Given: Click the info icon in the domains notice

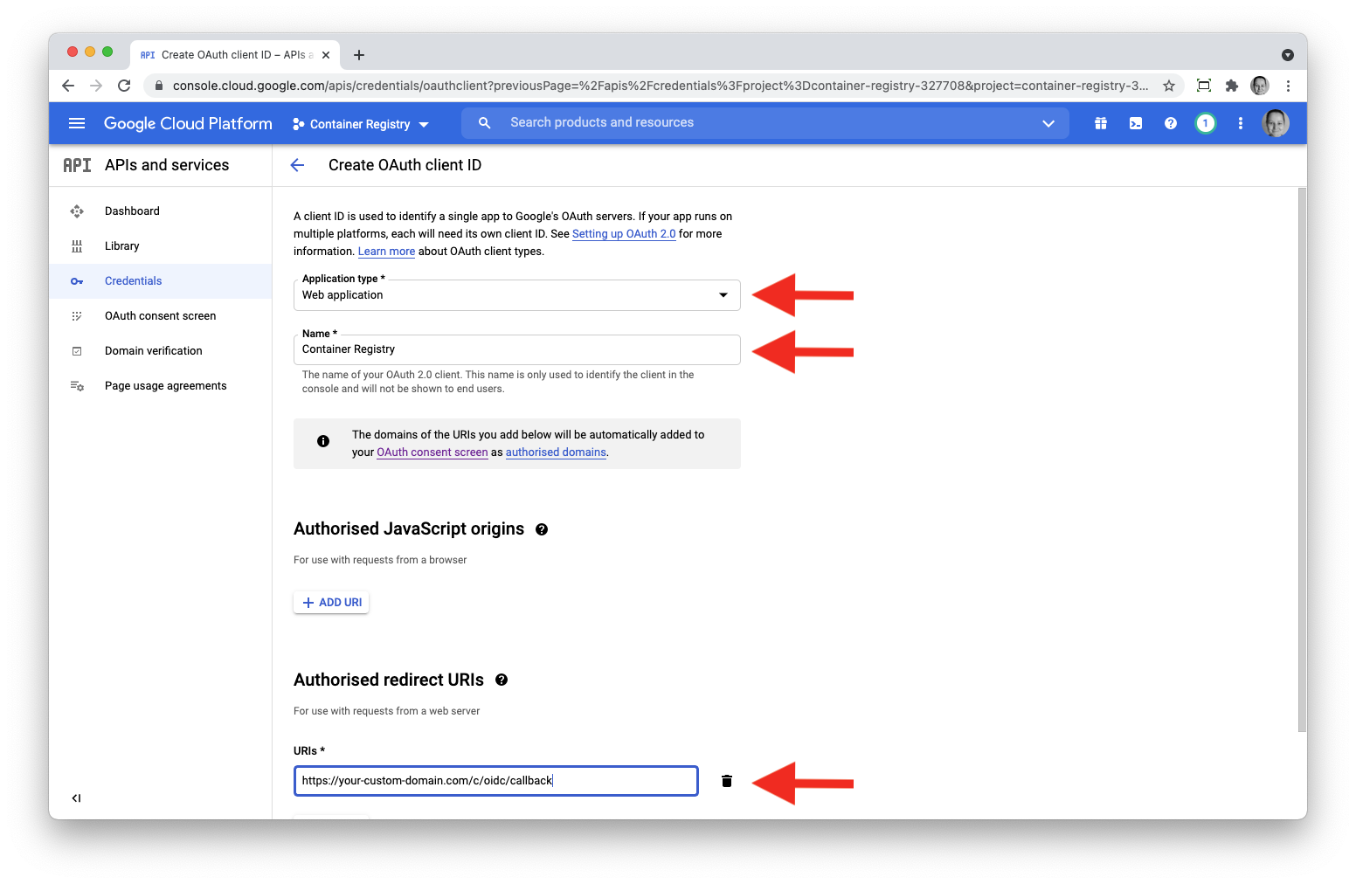Looking at the screenshot, I should [323, 441].
